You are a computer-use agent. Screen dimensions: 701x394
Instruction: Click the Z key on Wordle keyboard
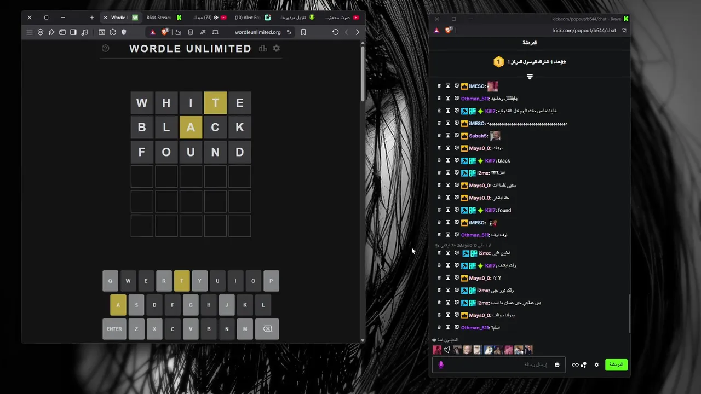click(136, 329)
